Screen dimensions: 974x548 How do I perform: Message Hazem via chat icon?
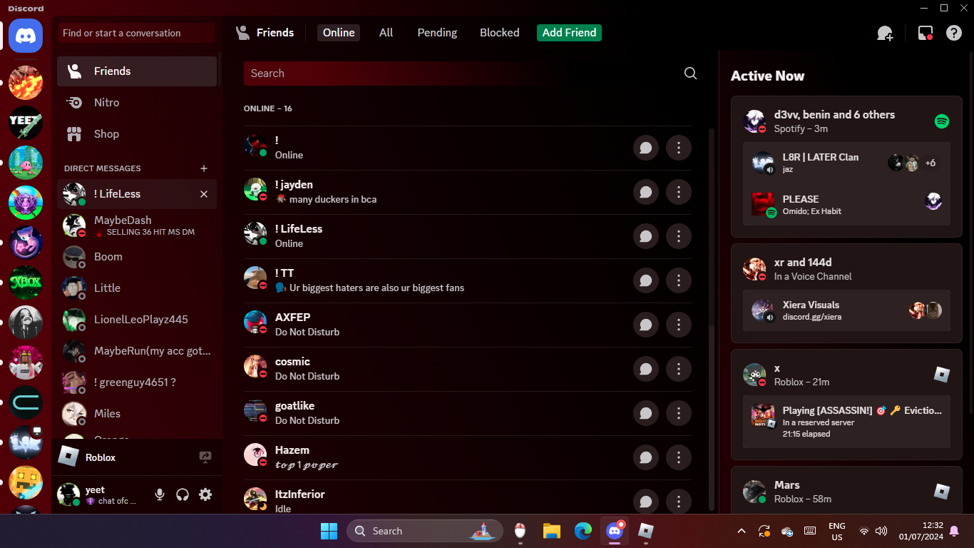[646, 457]
